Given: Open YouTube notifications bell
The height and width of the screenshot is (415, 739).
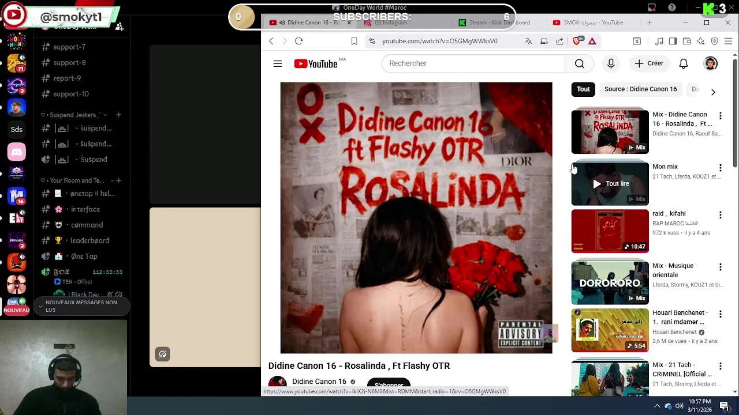Looking at the screenshot, I should [684, 63].
